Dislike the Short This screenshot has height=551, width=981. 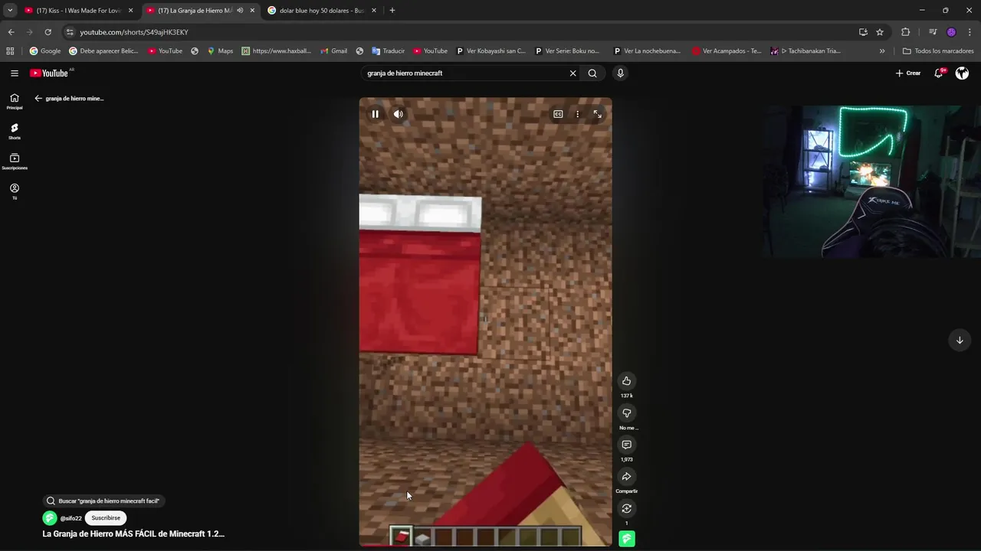[x=626, y=413]
